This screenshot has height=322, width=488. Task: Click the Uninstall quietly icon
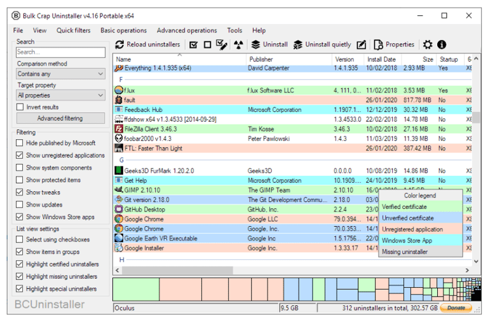pos(298,44)
